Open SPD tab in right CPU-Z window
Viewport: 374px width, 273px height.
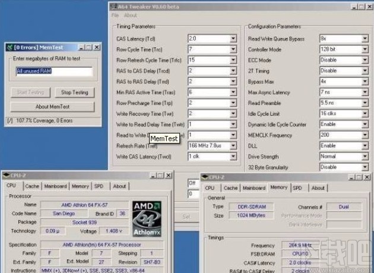297,188
